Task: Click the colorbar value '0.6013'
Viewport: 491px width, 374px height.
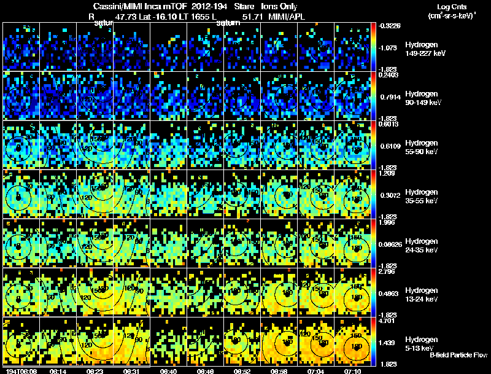Action: pyautogui.click(x=389, y=124)
